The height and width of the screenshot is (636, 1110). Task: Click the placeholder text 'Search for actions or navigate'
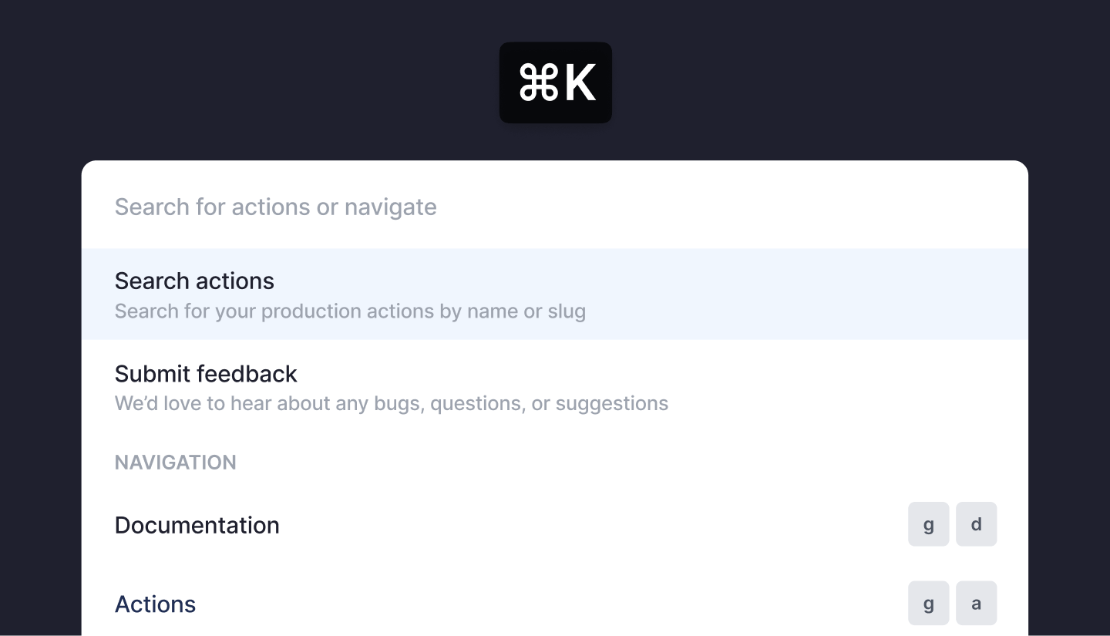click(x=275, y=206)
